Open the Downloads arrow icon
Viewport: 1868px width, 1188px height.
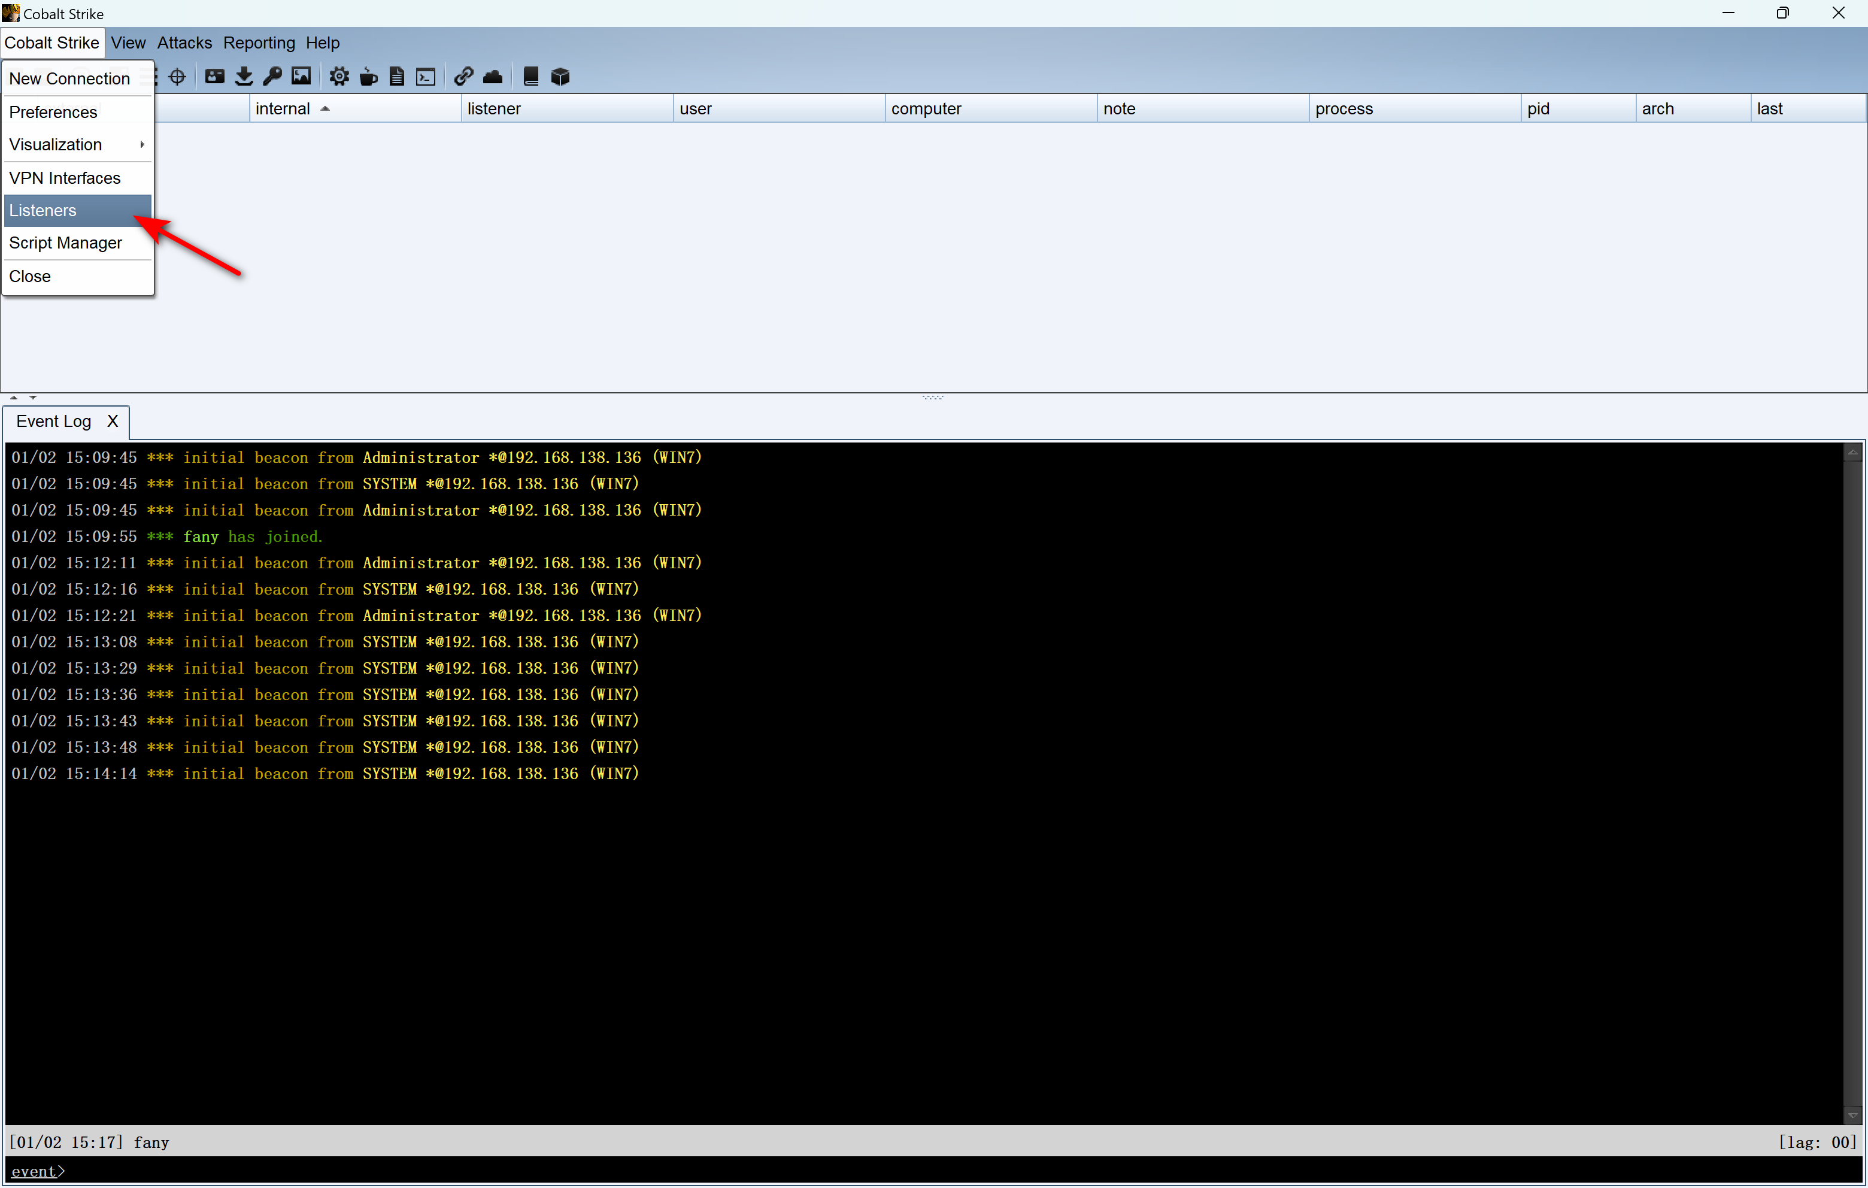click(x=244, y=76)
